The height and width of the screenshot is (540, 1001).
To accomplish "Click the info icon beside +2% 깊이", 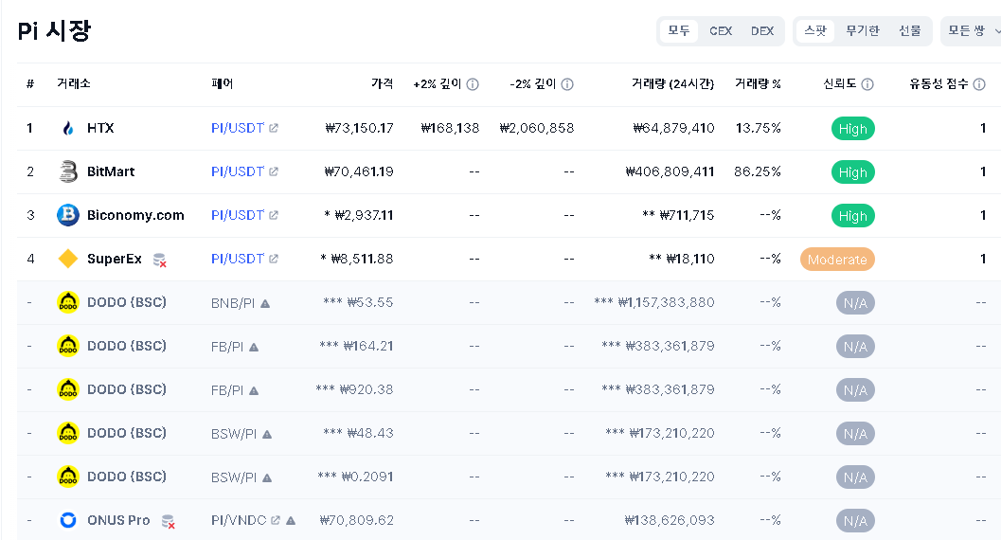I will click(473, 84).
